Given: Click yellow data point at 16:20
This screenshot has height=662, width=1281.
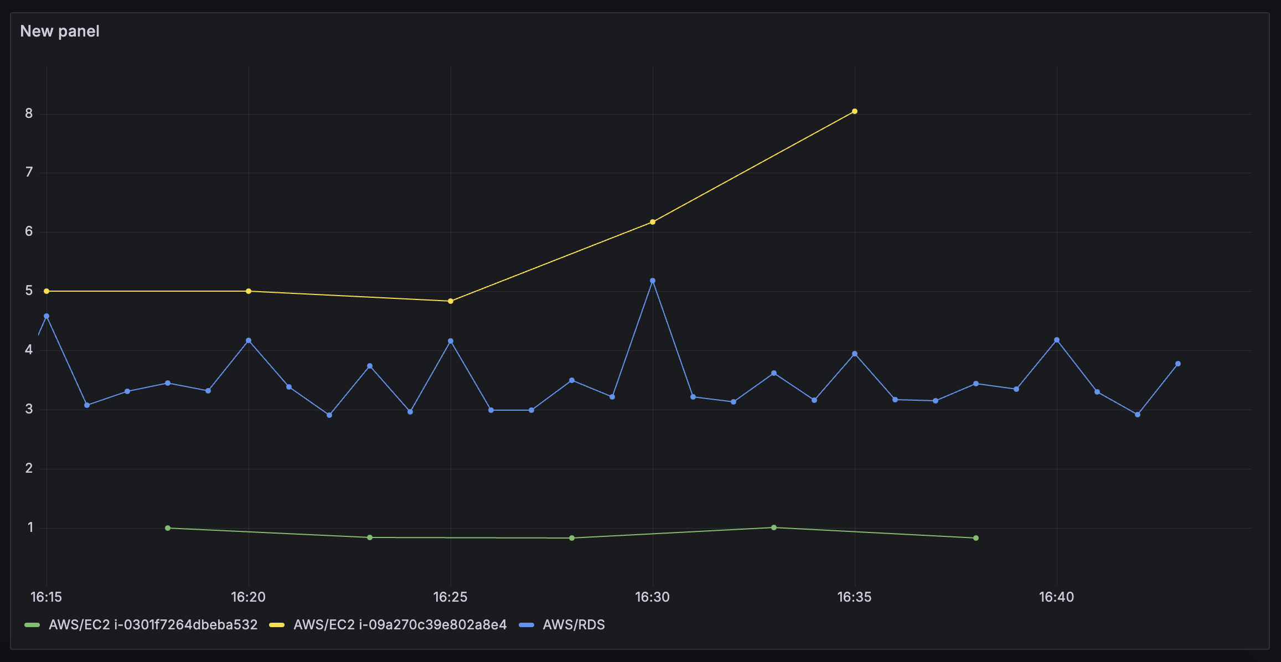Looking at the screenshot, I should [x=249, y=291].
